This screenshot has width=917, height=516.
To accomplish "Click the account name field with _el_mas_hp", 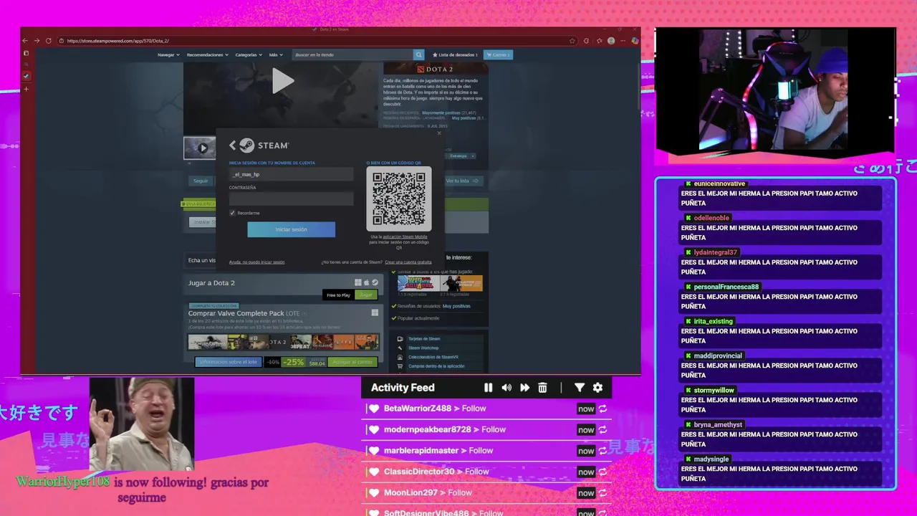I will 291,174.
